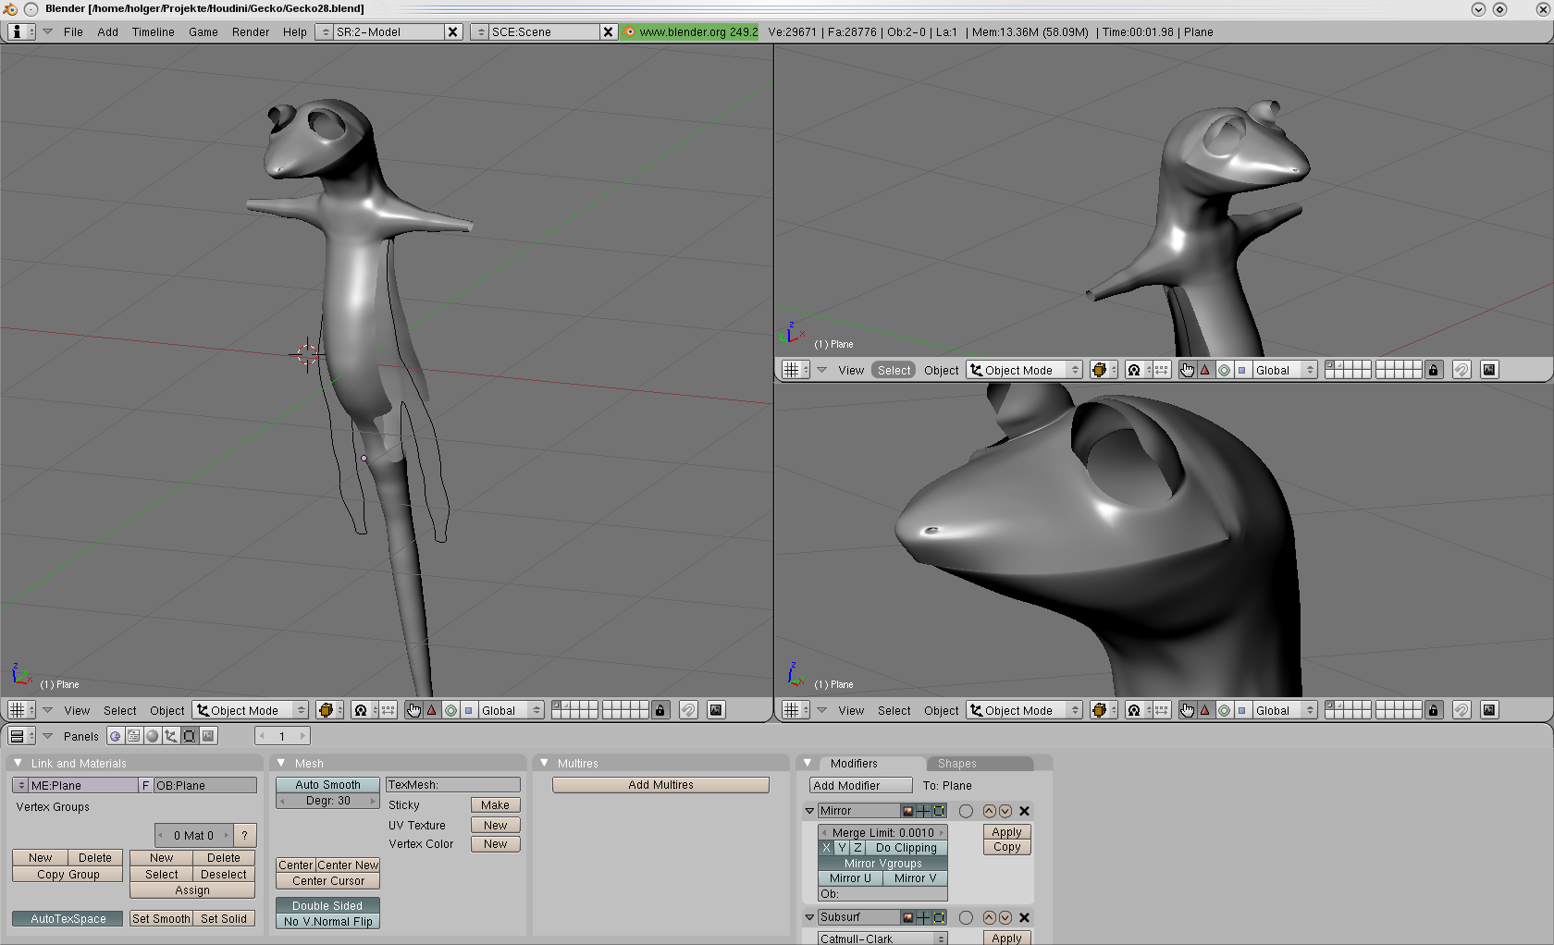The image size is (1554, 945).
Task: Open the Render menu in top header
Action: [251, 31]
